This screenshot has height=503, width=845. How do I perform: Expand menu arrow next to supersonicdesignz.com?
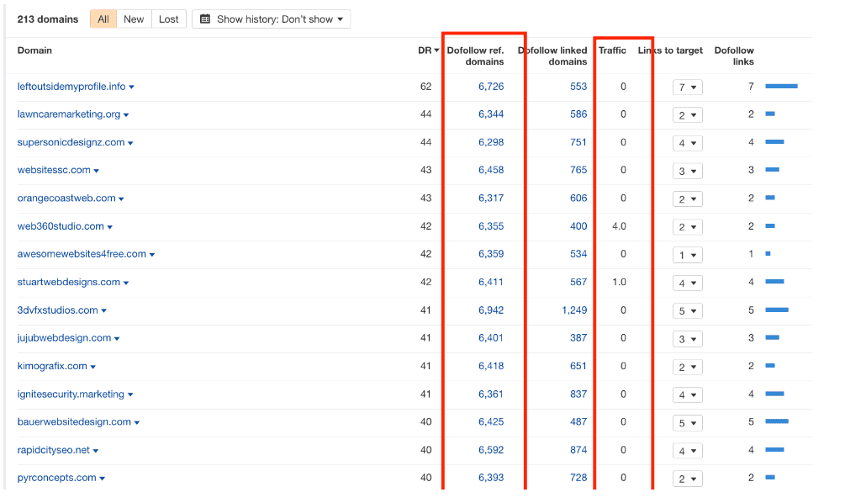click(130, 143)
